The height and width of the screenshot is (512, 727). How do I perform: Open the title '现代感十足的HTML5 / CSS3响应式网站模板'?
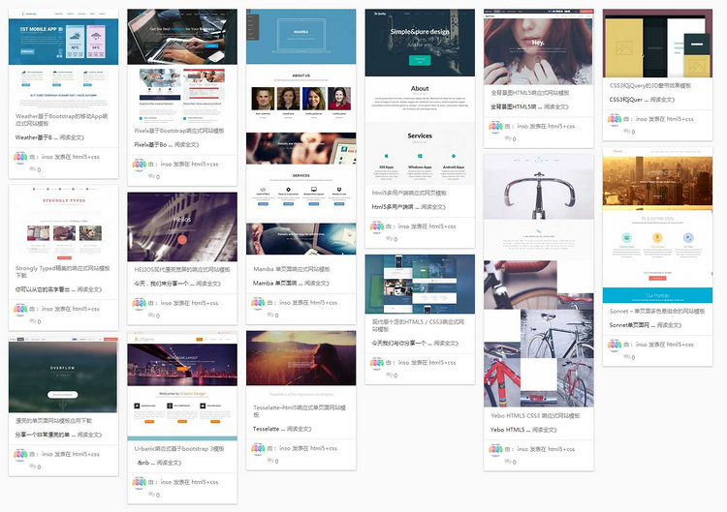click(x=418, y=325)
